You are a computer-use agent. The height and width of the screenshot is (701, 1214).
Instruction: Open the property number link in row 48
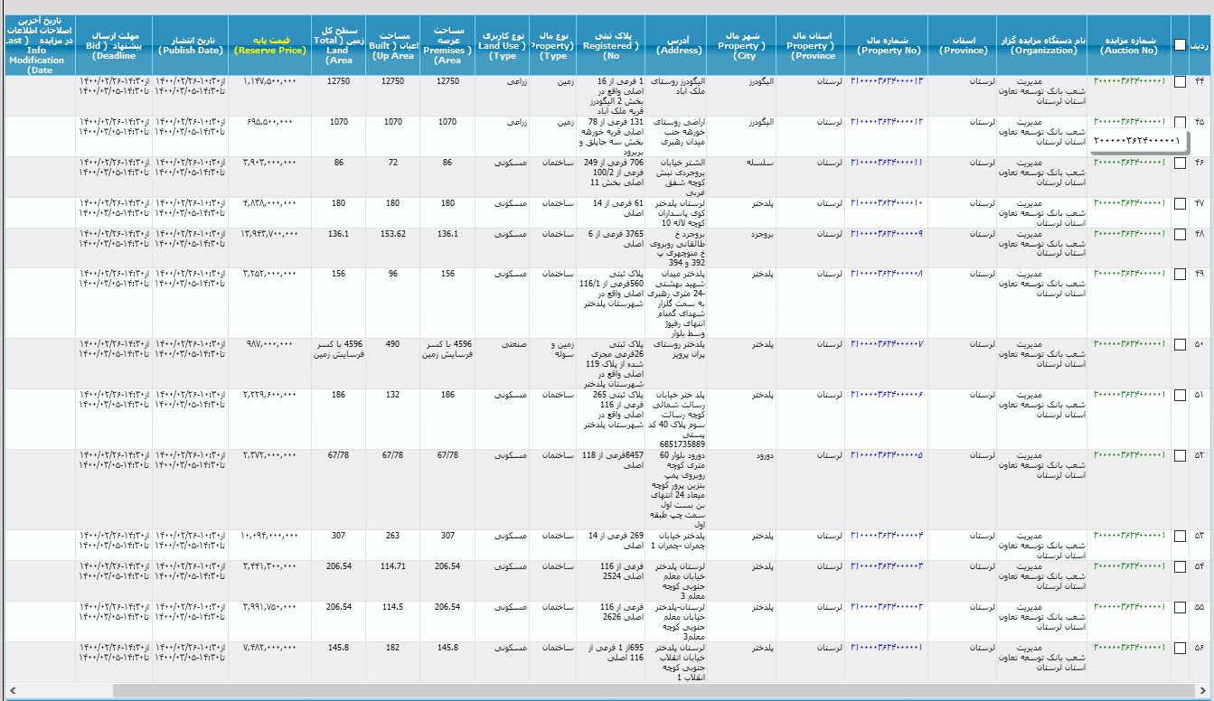click(886, 234)
